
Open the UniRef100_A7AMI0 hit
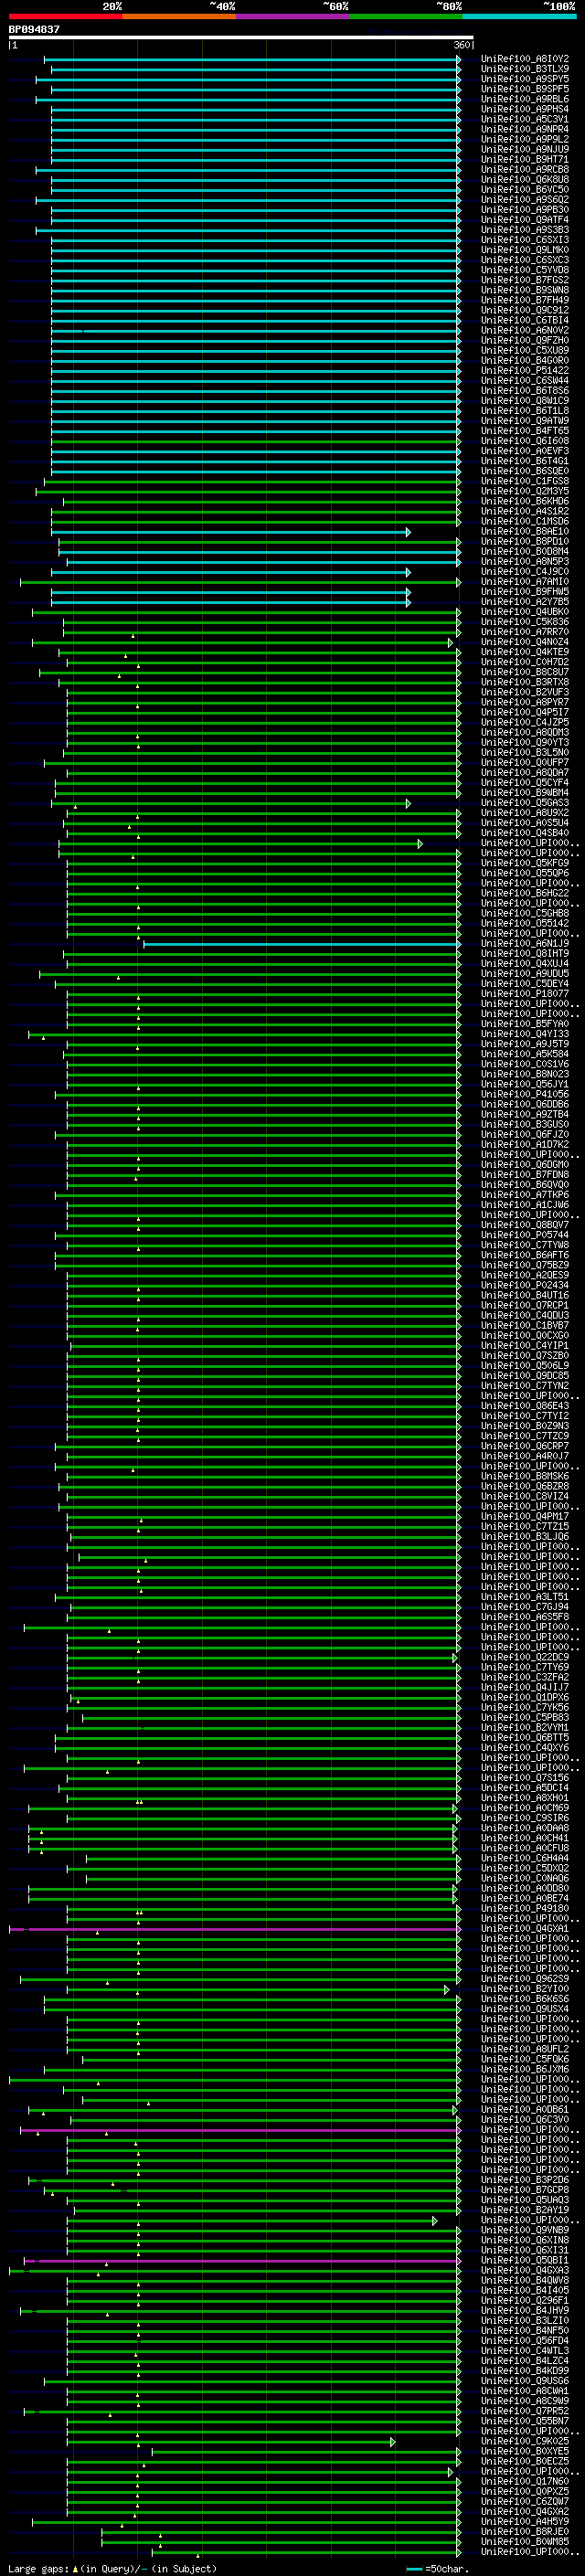525,582
